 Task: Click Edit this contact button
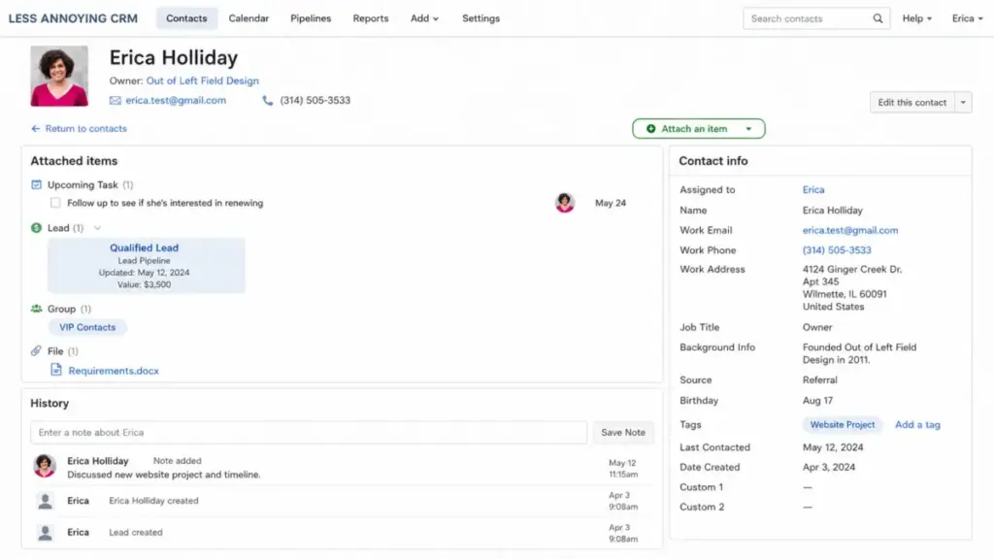pyautogui.click(x=911, y=102)
